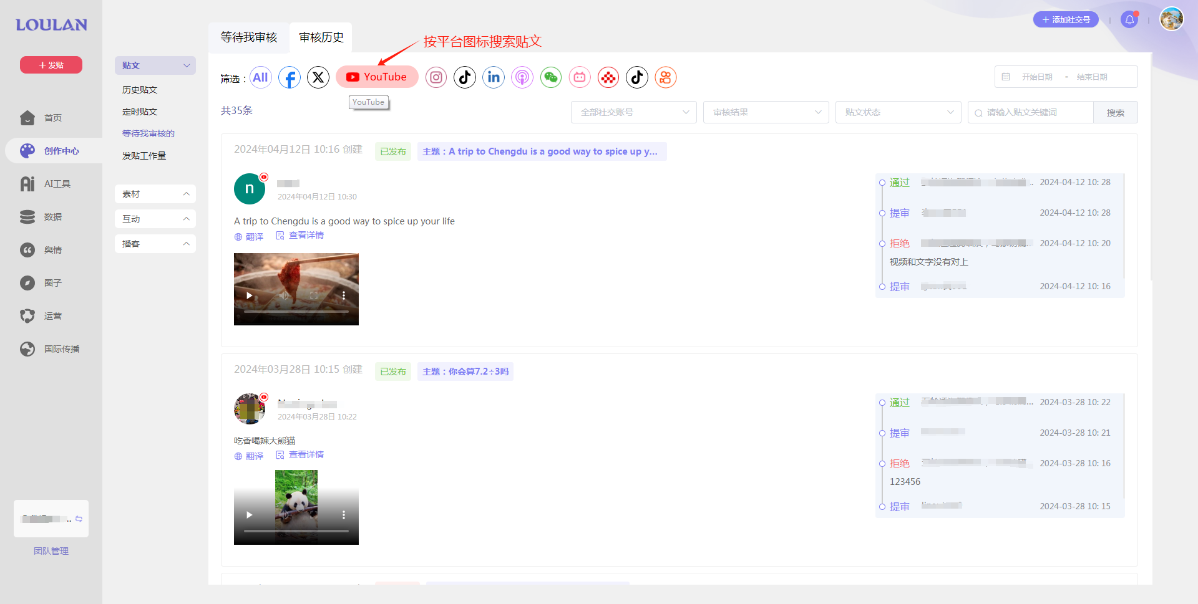The image size is (1198, 604).
Task: Click 翻译 under Chengdu post
Action: pyautogui.click(x=249, y=237)
